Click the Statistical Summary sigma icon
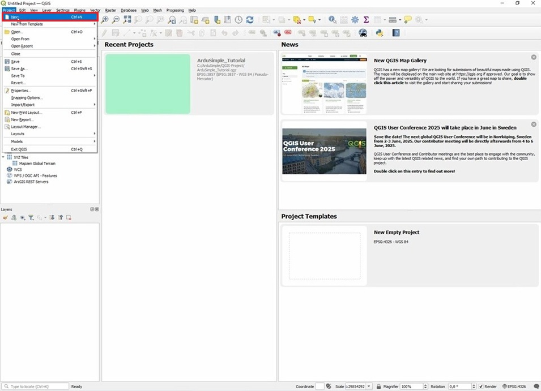Image resolution: width=541 pixels, height=391 pixels. pyautogui.click(x=366, y=20)
